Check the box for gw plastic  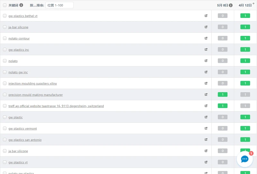tap(5, 117)
